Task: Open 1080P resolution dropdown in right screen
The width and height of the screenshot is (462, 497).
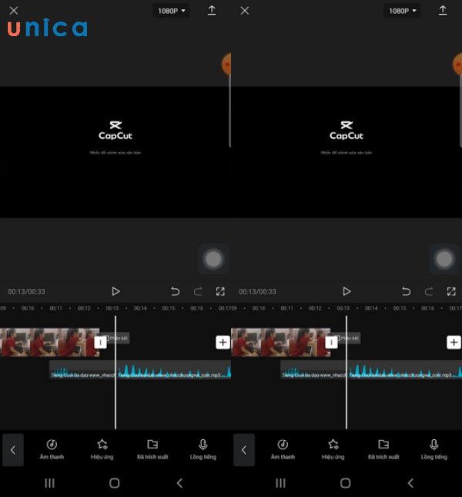Action: click(x=402, y=11)
